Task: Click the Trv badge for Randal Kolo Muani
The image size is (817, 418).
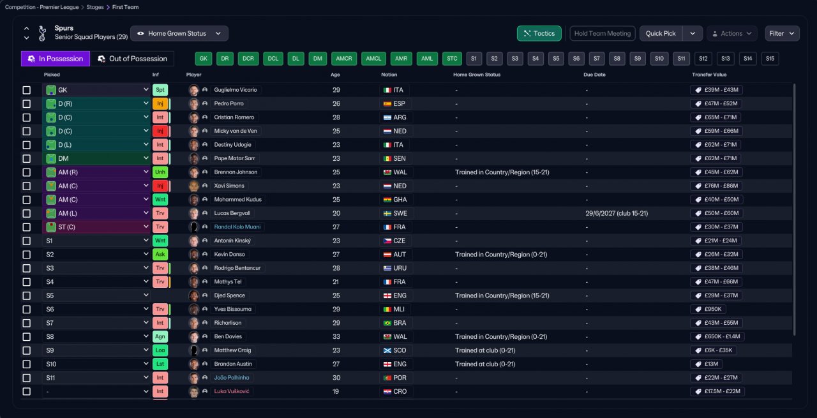Action: coord(160,227)
